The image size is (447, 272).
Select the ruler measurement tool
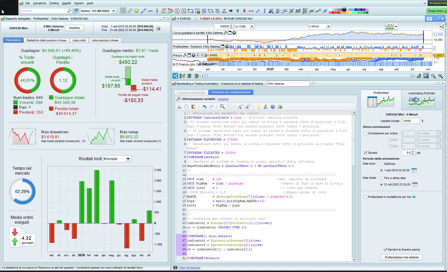pyautogui.click(x=130, y=11)
